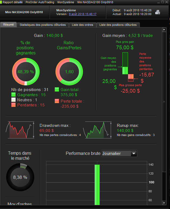Click the 'Plus gros gain' 75,00 $ value
Viewport: 170px width, 209px height.
tap(125, 47)
